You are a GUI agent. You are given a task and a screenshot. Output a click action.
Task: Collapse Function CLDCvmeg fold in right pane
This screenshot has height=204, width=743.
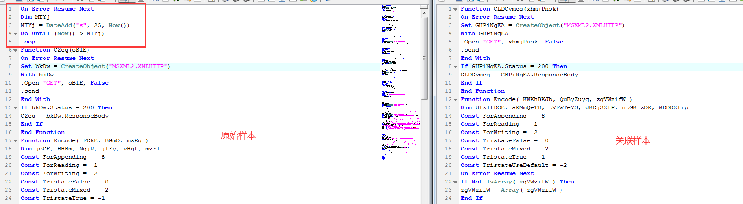(x=455, y=9)
